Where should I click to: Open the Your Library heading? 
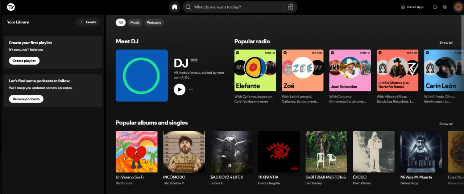[x=18, y=22]
